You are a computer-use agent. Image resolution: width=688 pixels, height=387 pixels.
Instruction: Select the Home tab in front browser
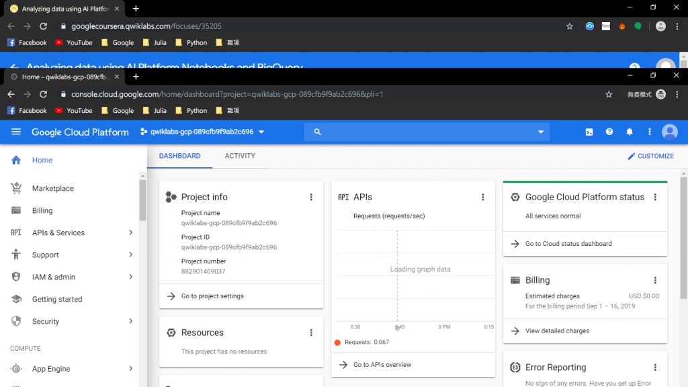(x=64, y=77)
